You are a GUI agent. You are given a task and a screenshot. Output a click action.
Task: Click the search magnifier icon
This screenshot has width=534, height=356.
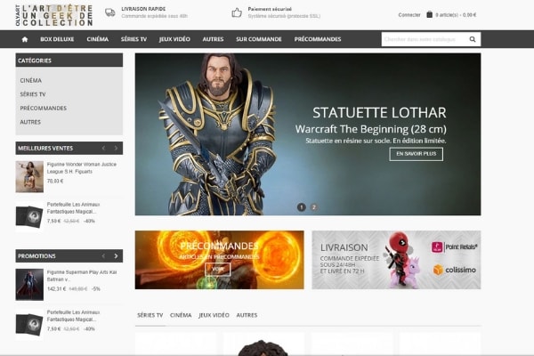tap(473, 39)
